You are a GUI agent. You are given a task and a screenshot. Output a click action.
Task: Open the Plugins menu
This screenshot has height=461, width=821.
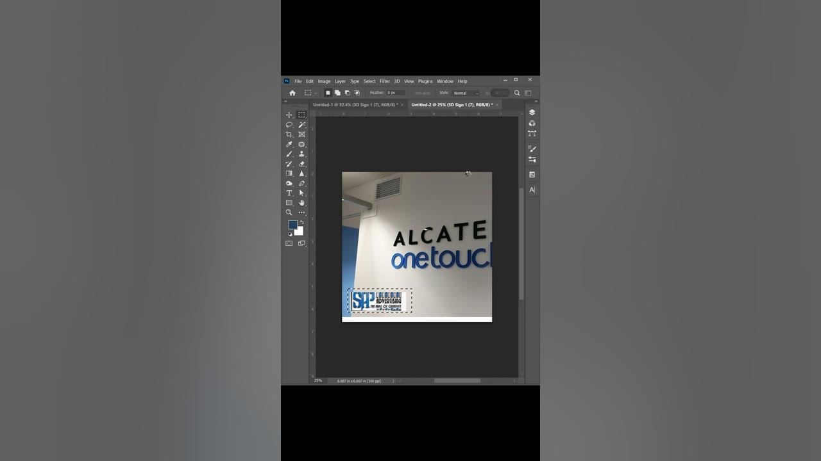pos(425,81)
